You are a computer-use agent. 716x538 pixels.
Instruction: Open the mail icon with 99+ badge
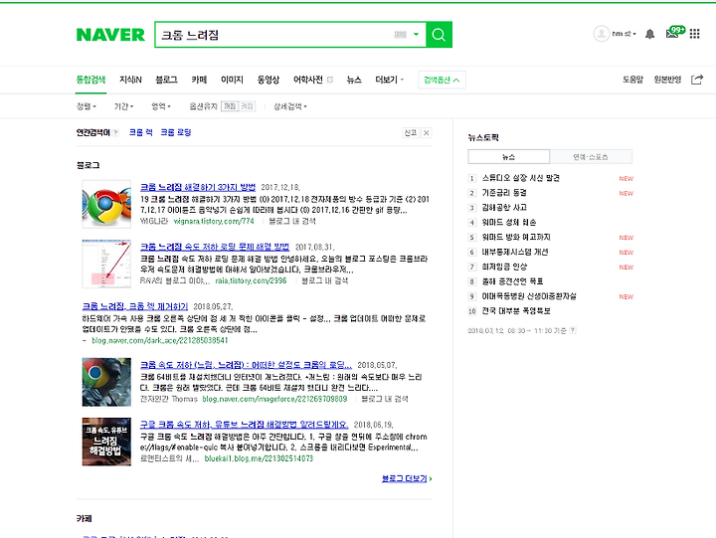pos(674,33)
